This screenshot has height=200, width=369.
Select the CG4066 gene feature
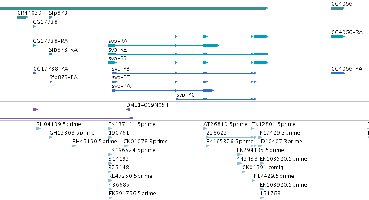338,8
